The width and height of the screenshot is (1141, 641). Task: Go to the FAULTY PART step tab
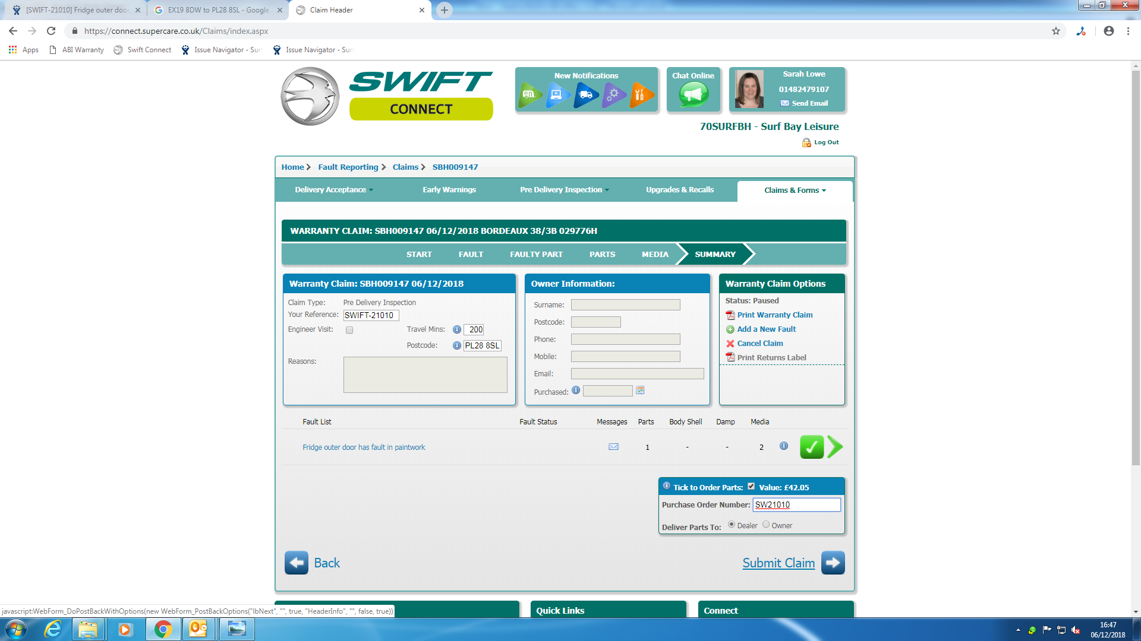pos(536,254)
